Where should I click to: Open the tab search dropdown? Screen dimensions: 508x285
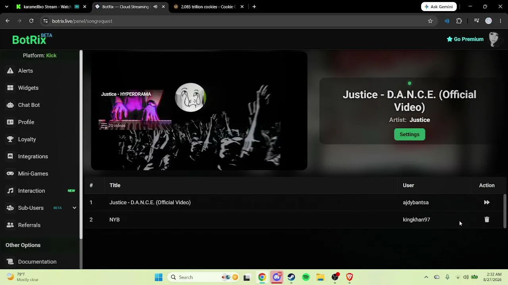[6, 7]
